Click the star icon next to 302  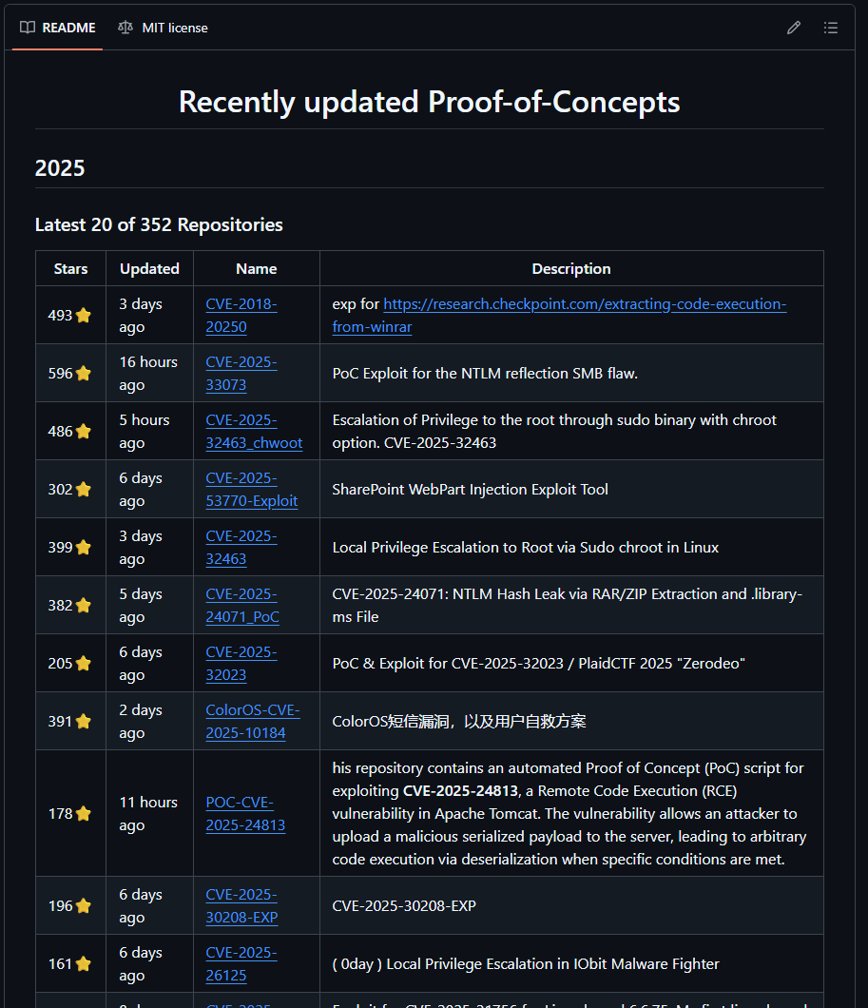tap(84, 490)
